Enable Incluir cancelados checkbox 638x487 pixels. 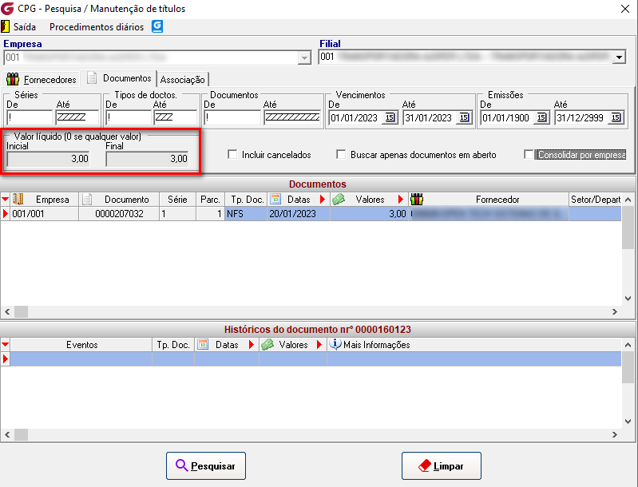click(x=232, y=155)
